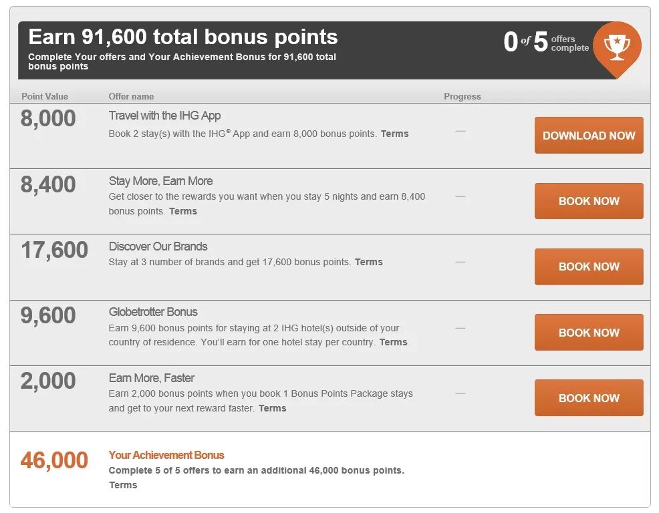Click the Your Achievement Bonus heading
Screen dimensions: 659x513
point(166,455)
